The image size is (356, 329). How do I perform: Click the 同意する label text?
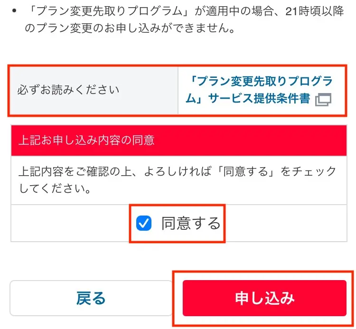click(x=191, y=223)
